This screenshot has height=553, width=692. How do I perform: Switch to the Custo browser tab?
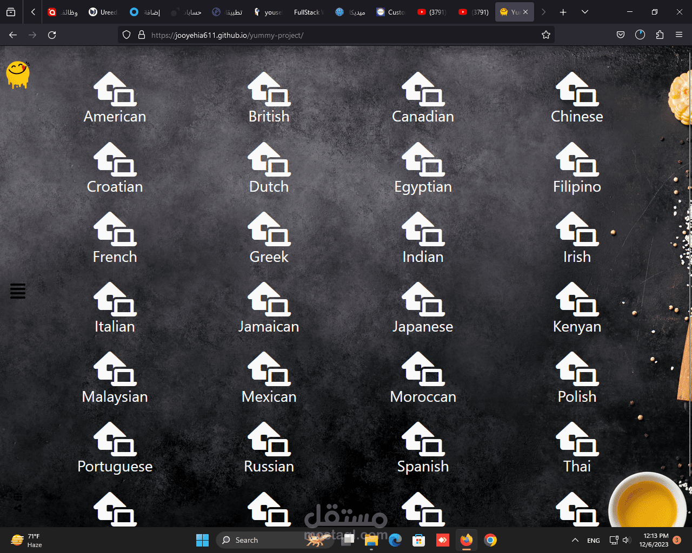click(391, 12)
